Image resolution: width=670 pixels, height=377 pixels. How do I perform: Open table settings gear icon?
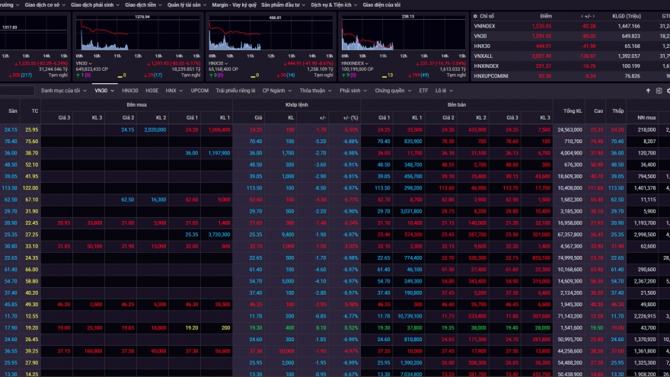pos(667,91)
